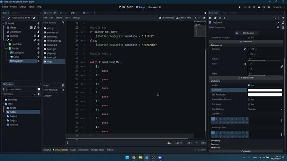Click the script warning indicator
The height and width of the screenshot is (161, 287).
(170, 143)
